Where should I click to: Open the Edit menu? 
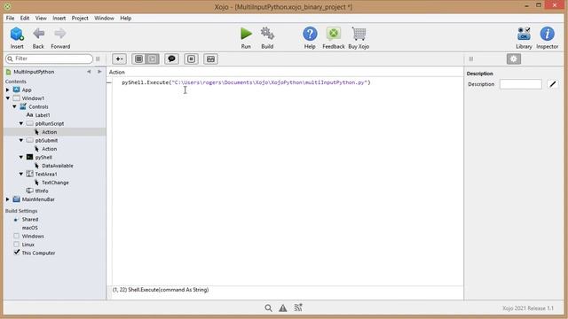pyautogui.click(x=25, y=18)
